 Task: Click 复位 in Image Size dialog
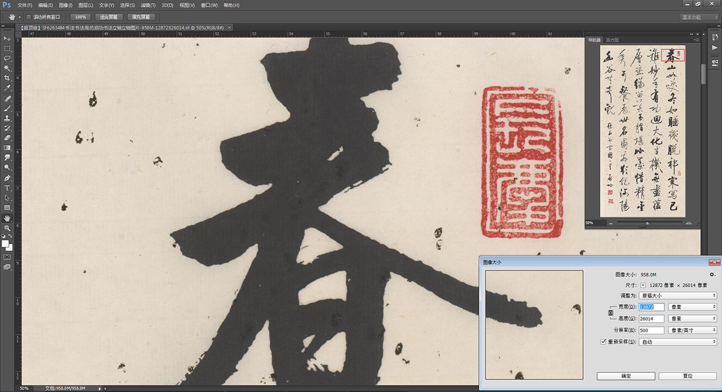[x=688, y=376]
